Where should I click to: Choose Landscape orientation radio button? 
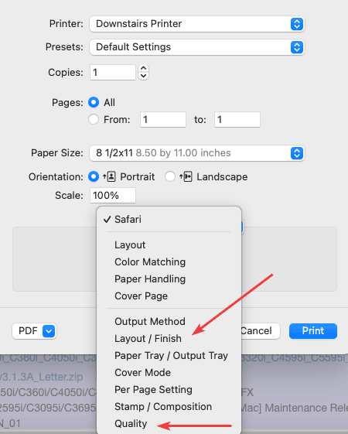pyautogui.click(x=170, y=176)
